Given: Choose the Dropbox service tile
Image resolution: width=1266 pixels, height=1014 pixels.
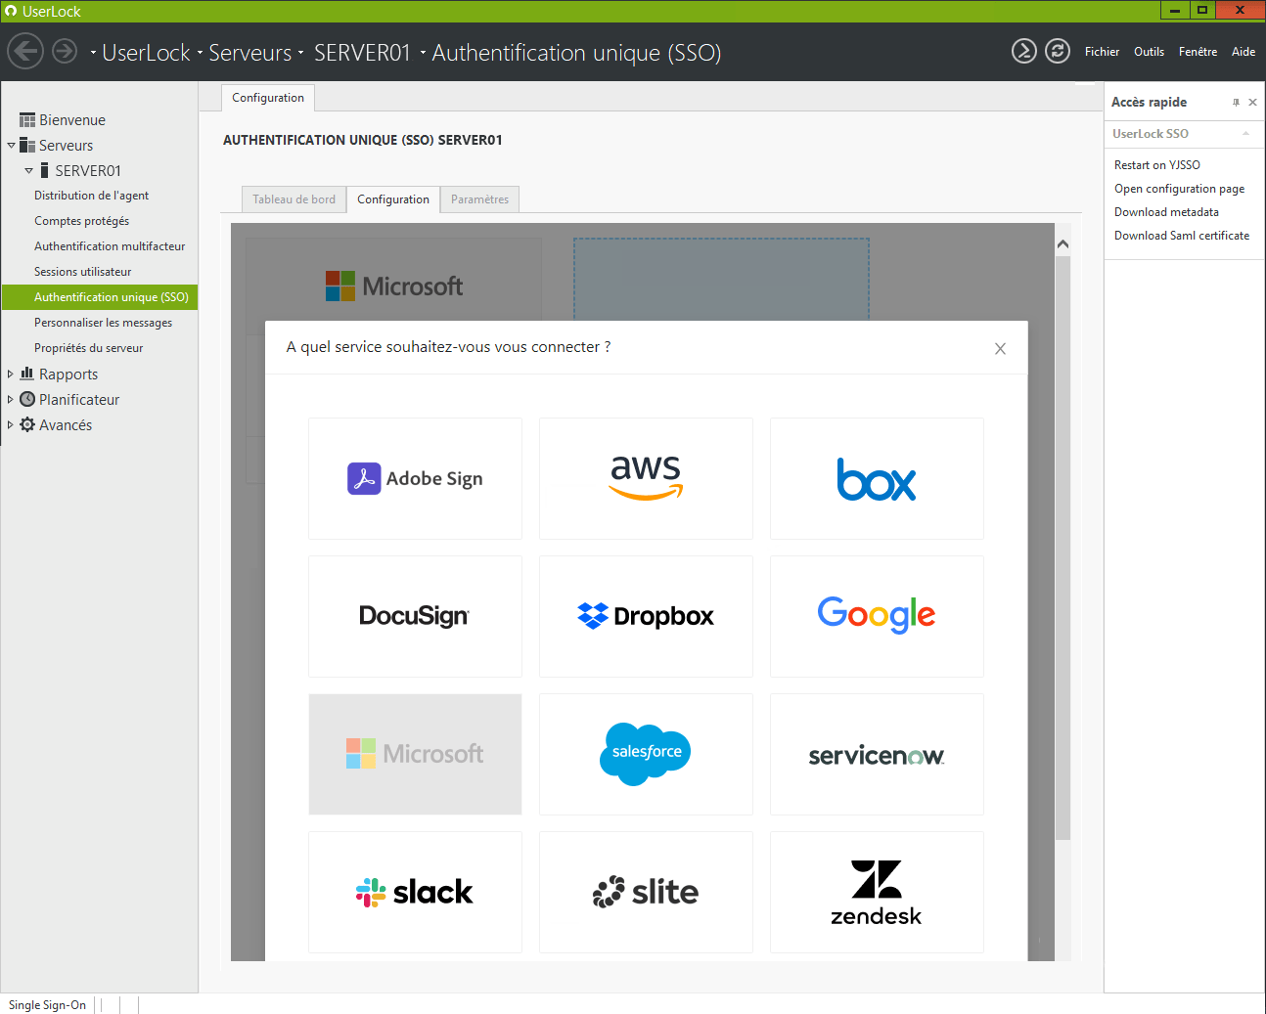Looking at the screenshot, I should (646, 616).
